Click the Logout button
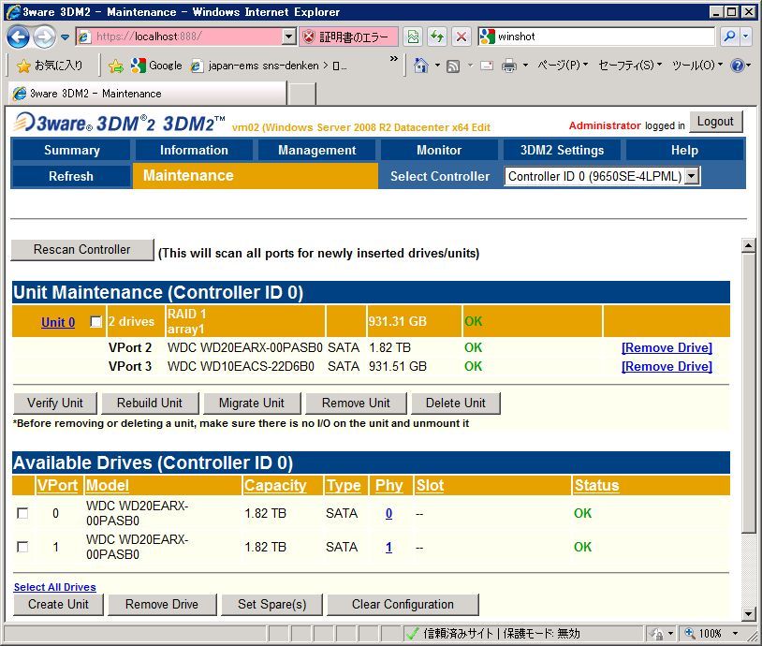This screenshot has width=762, height=646. (x=715, y=122)
